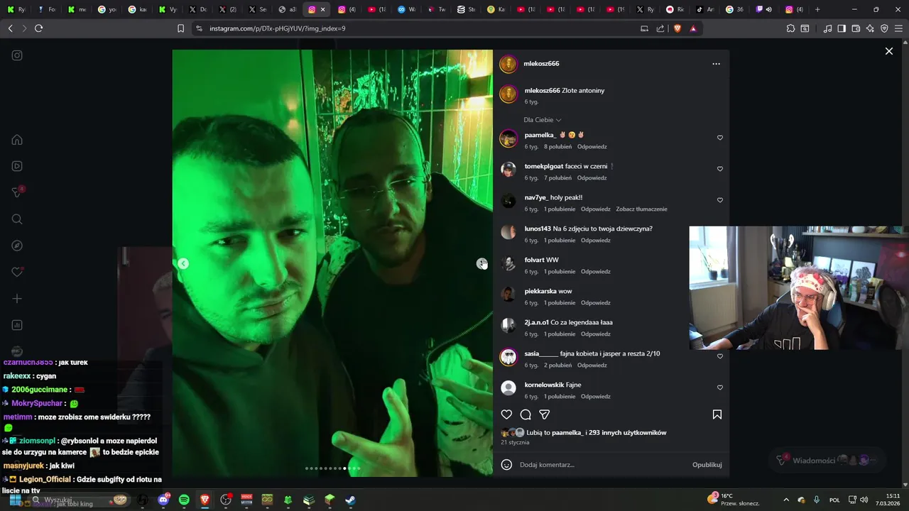Open Reels from the Instagram sidebar

17,166
